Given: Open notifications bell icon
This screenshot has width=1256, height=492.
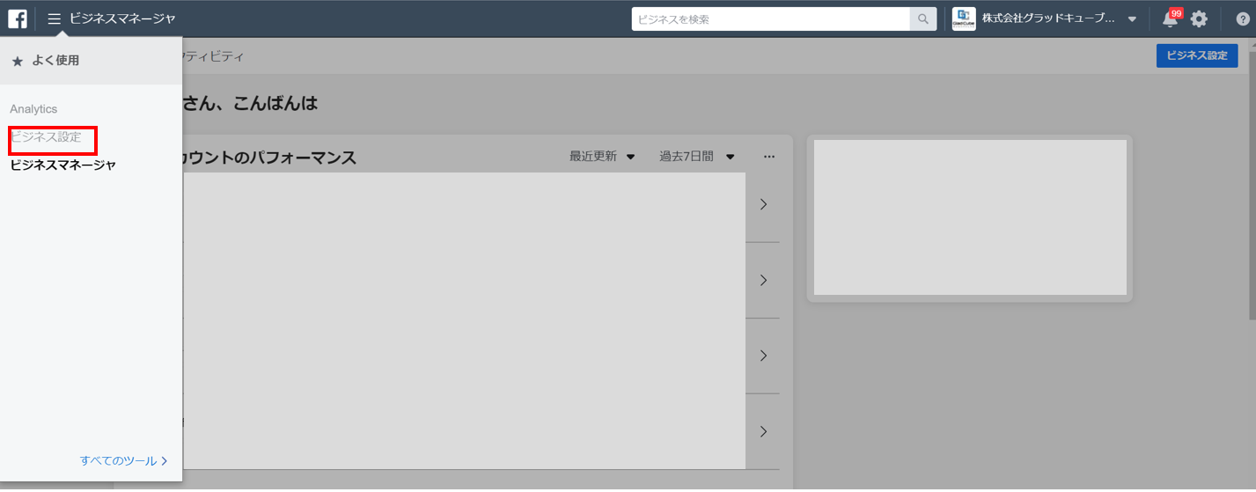Looking at the screenshot, I should [x=1170, y=19].
